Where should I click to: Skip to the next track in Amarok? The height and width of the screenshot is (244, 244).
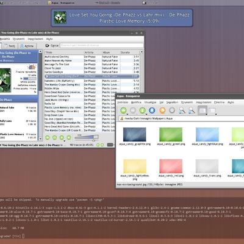(69, 138)
